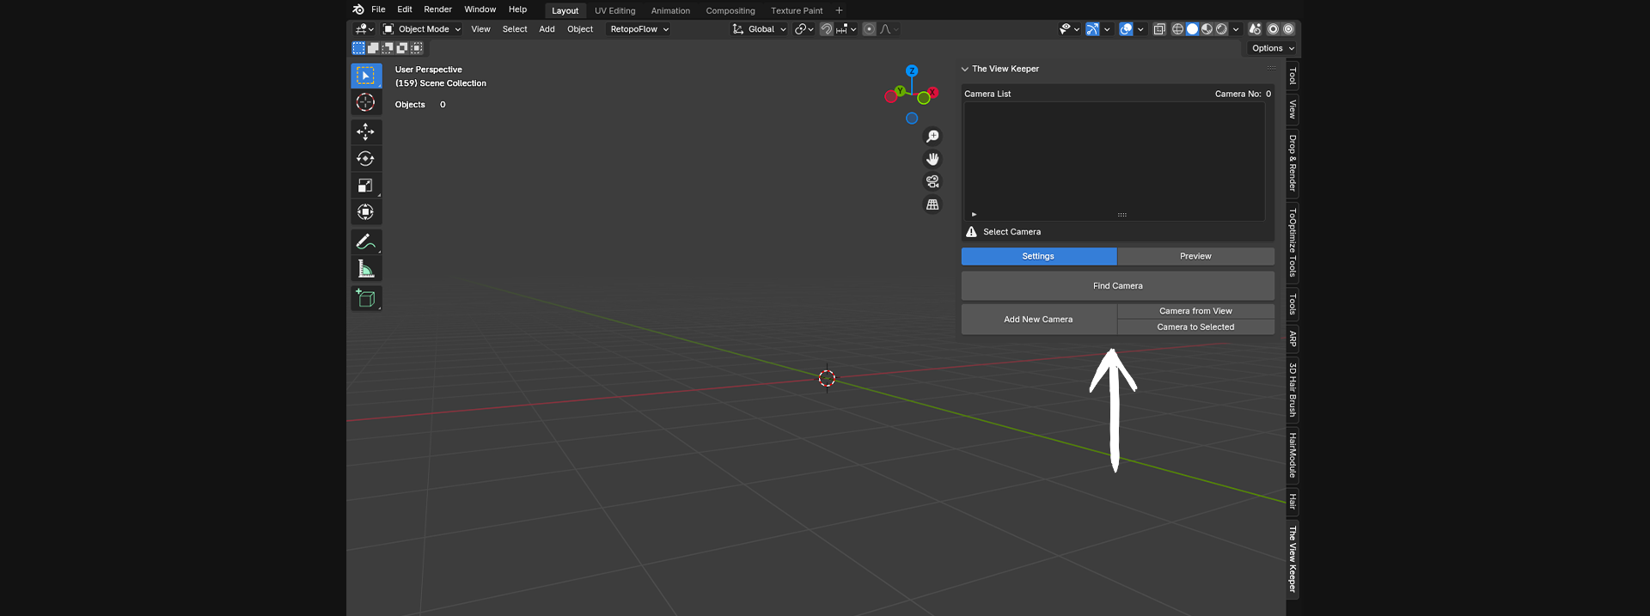Add a new workspace with plus
Image resolution: width=1650 pixels, height=616 pixels.
click(x=839, y=10)
